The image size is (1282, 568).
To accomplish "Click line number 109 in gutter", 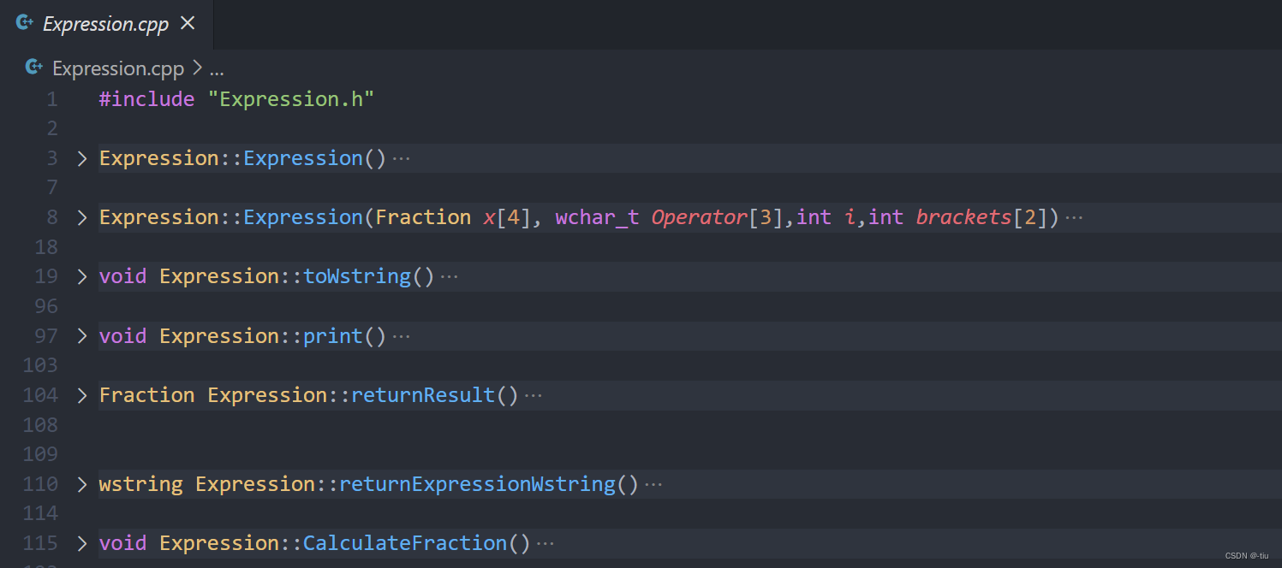I will tap(40, 454).
